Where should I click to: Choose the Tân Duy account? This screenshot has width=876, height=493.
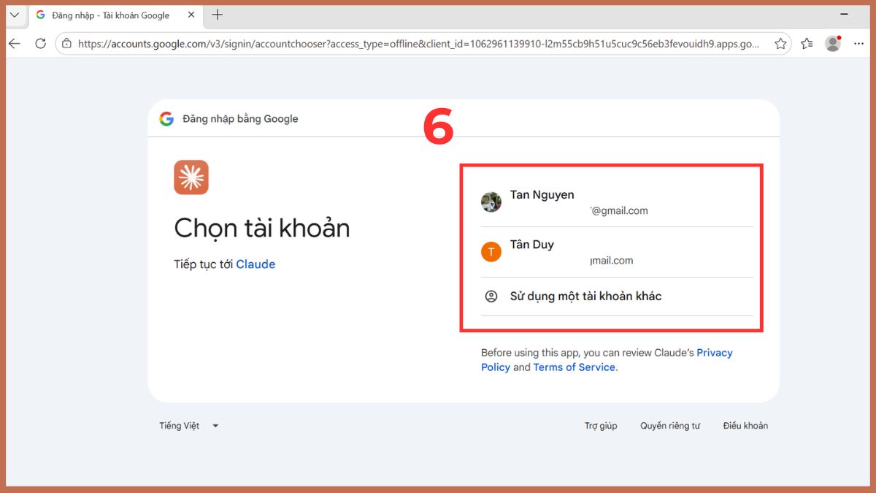click(617, 252)
